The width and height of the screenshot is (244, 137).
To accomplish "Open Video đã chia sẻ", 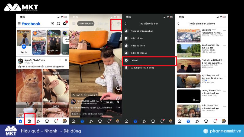I will pyautogui.click(x=149, y=53).
